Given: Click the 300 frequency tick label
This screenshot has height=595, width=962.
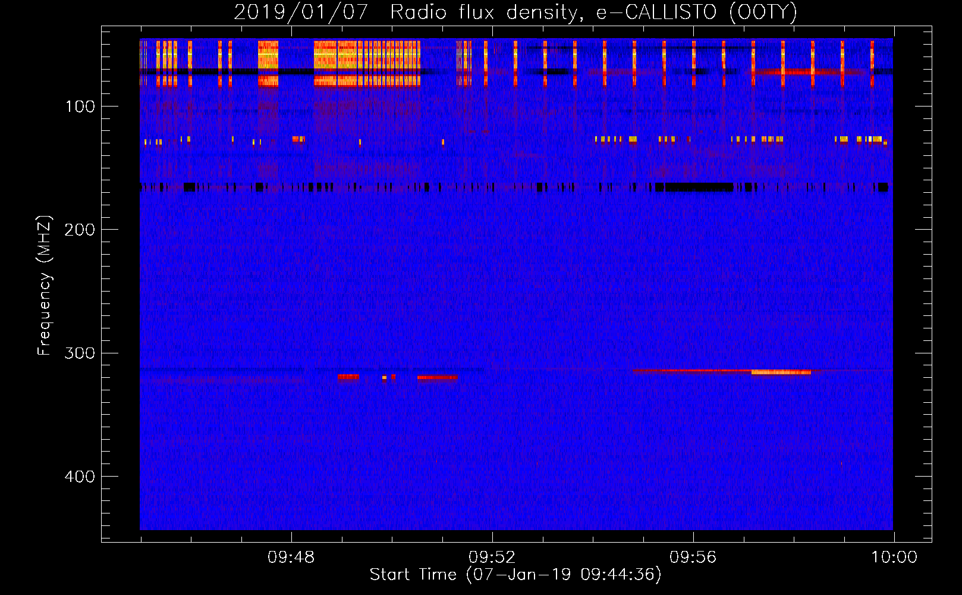Looking at the screenshot, I should coord(80,353).
